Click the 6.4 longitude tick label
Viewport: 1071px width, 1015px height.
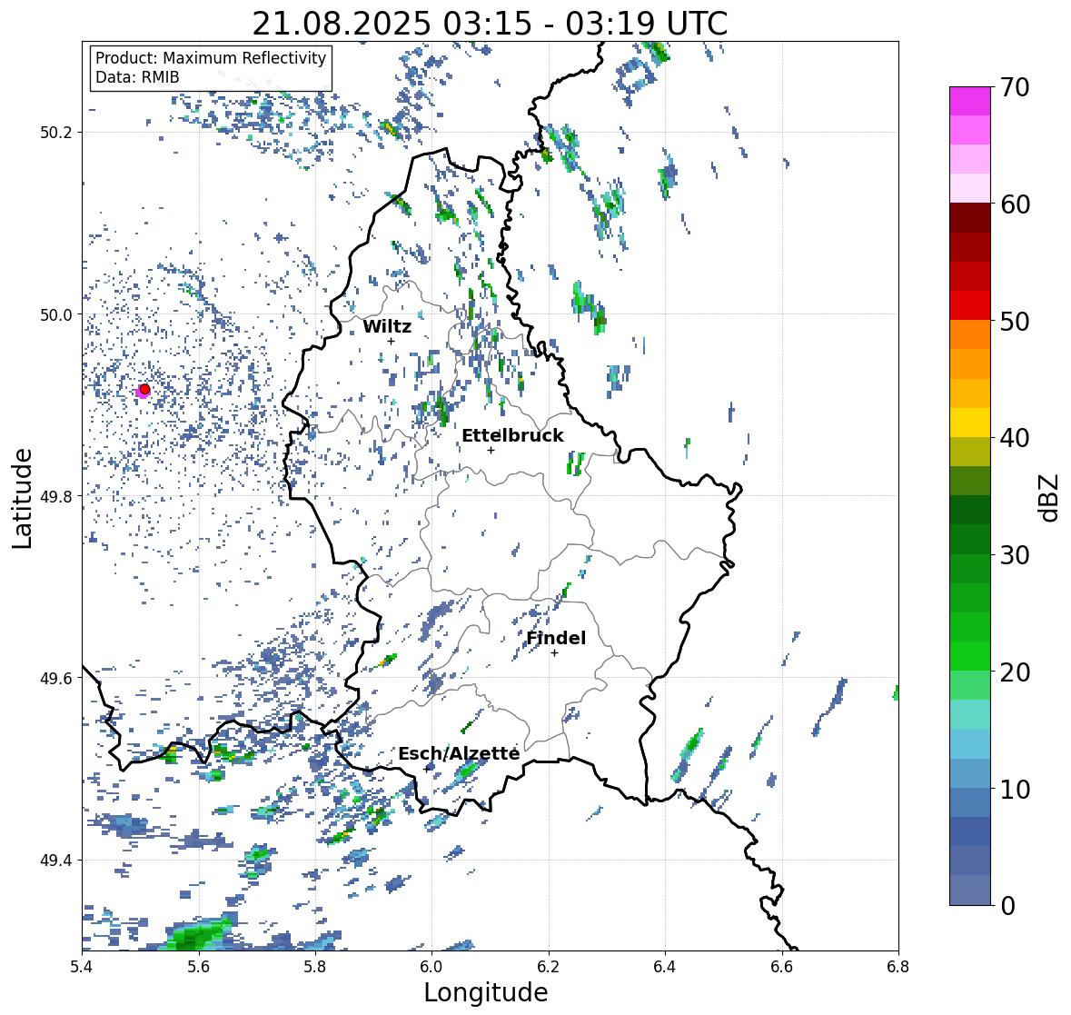665,967
